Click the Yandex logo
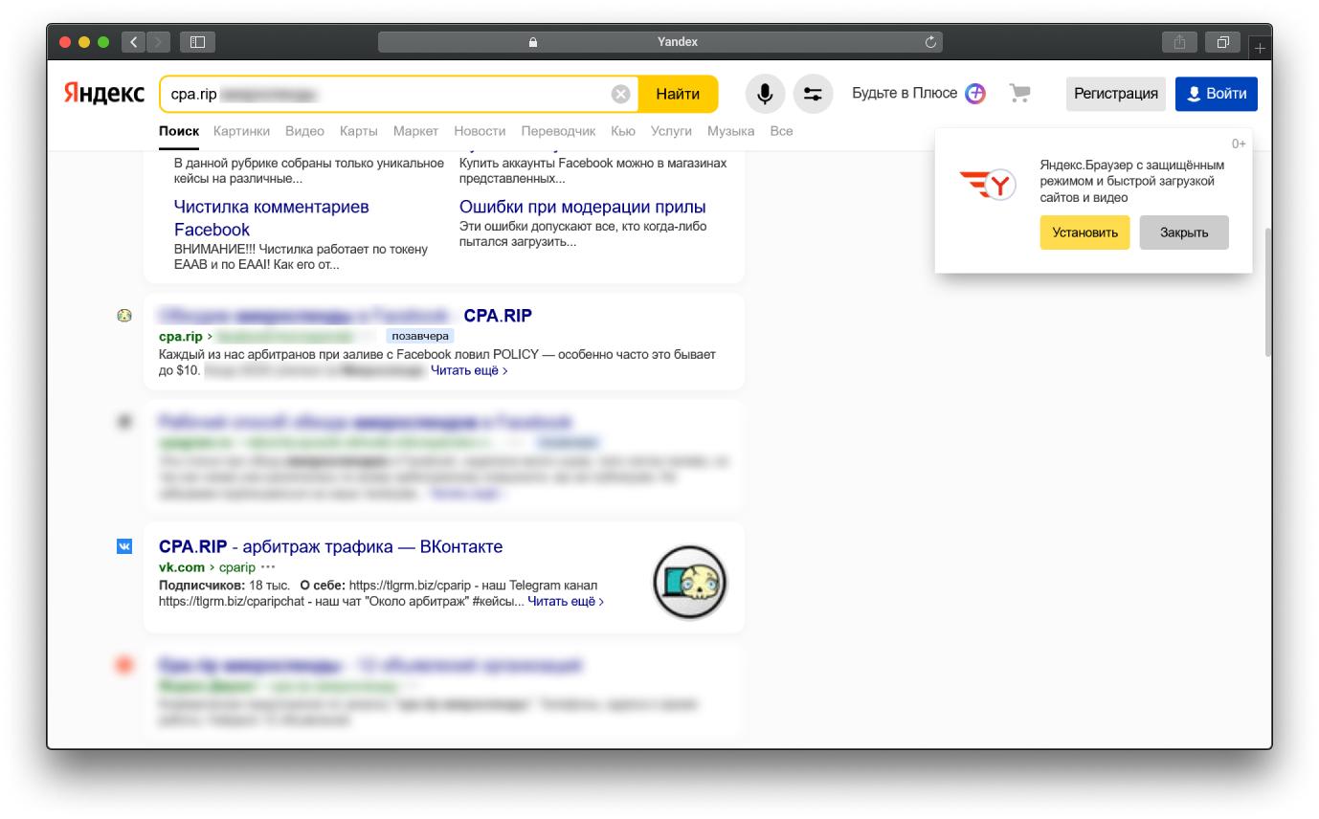1319x819 pixels. click(x=104, y=94)
